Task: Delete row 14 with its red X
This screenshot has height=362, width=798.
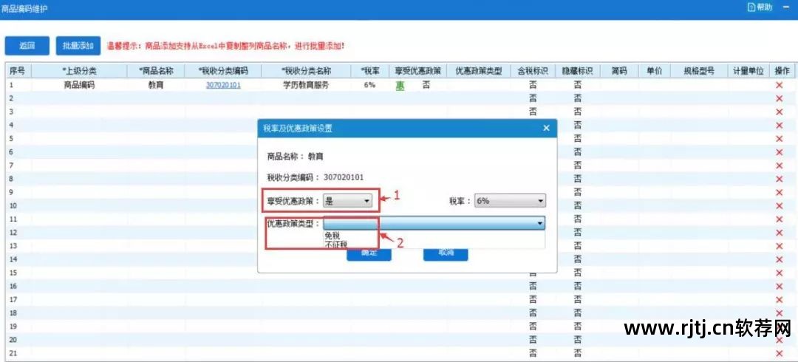Action: (779, 259)
